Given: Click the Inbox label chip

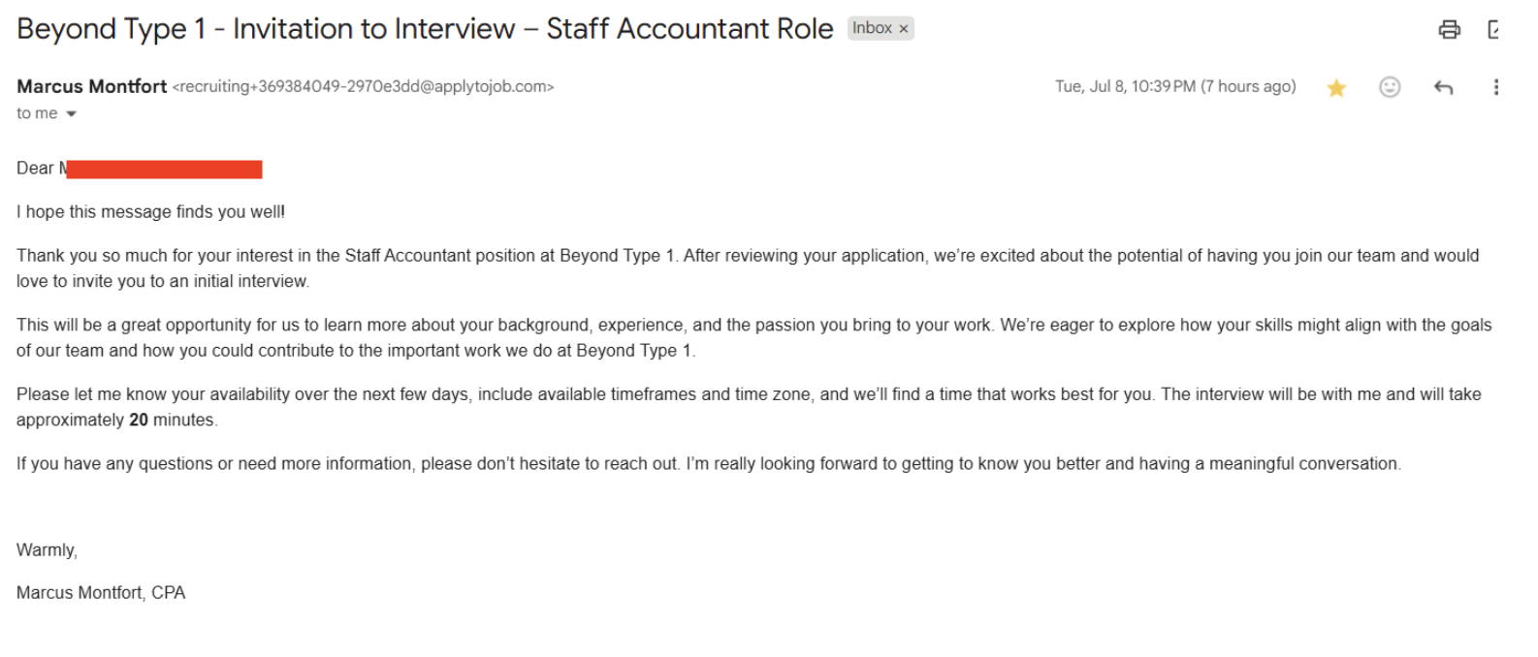Looking at the screenshot, I should (x=873, y=28).
